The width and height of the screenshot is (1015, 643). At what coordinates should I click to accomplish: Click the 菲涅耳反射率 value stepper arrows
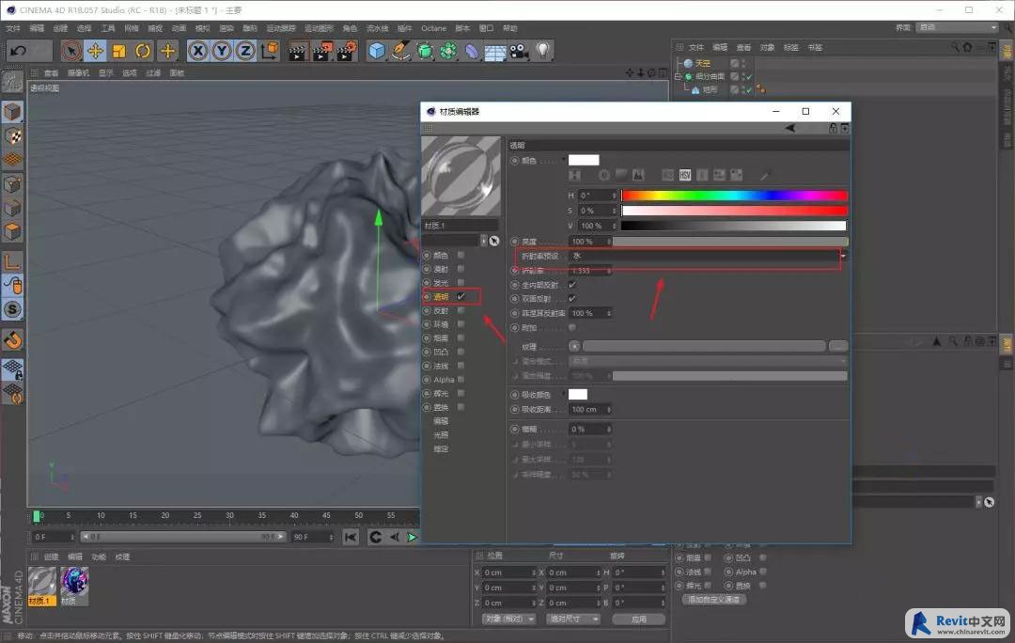pyautogui.click(x=609, y=313)
